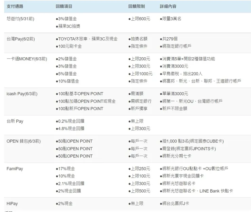Click the 上限250元 limit
The image size is (251, 212).
(x=139, y=169)
